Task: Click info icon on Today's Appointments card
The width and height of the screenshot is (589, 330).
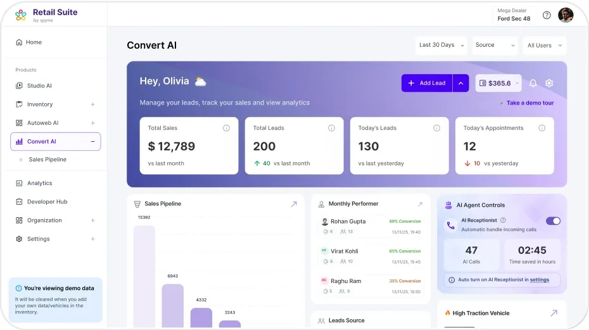Action: tap(541, 128)
